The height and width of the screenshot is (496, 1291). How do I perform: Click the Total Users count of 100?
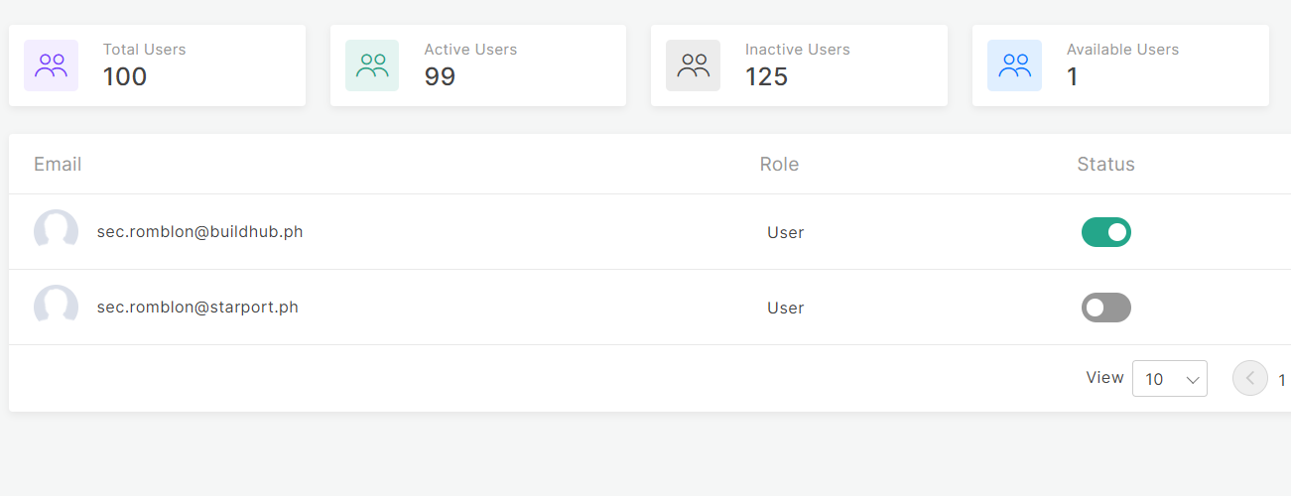[x=125, y=76]
